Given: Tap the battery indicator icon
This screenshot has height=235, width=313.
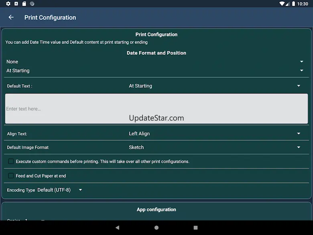Looking at the screenshot, I should [x=293, y=4].
